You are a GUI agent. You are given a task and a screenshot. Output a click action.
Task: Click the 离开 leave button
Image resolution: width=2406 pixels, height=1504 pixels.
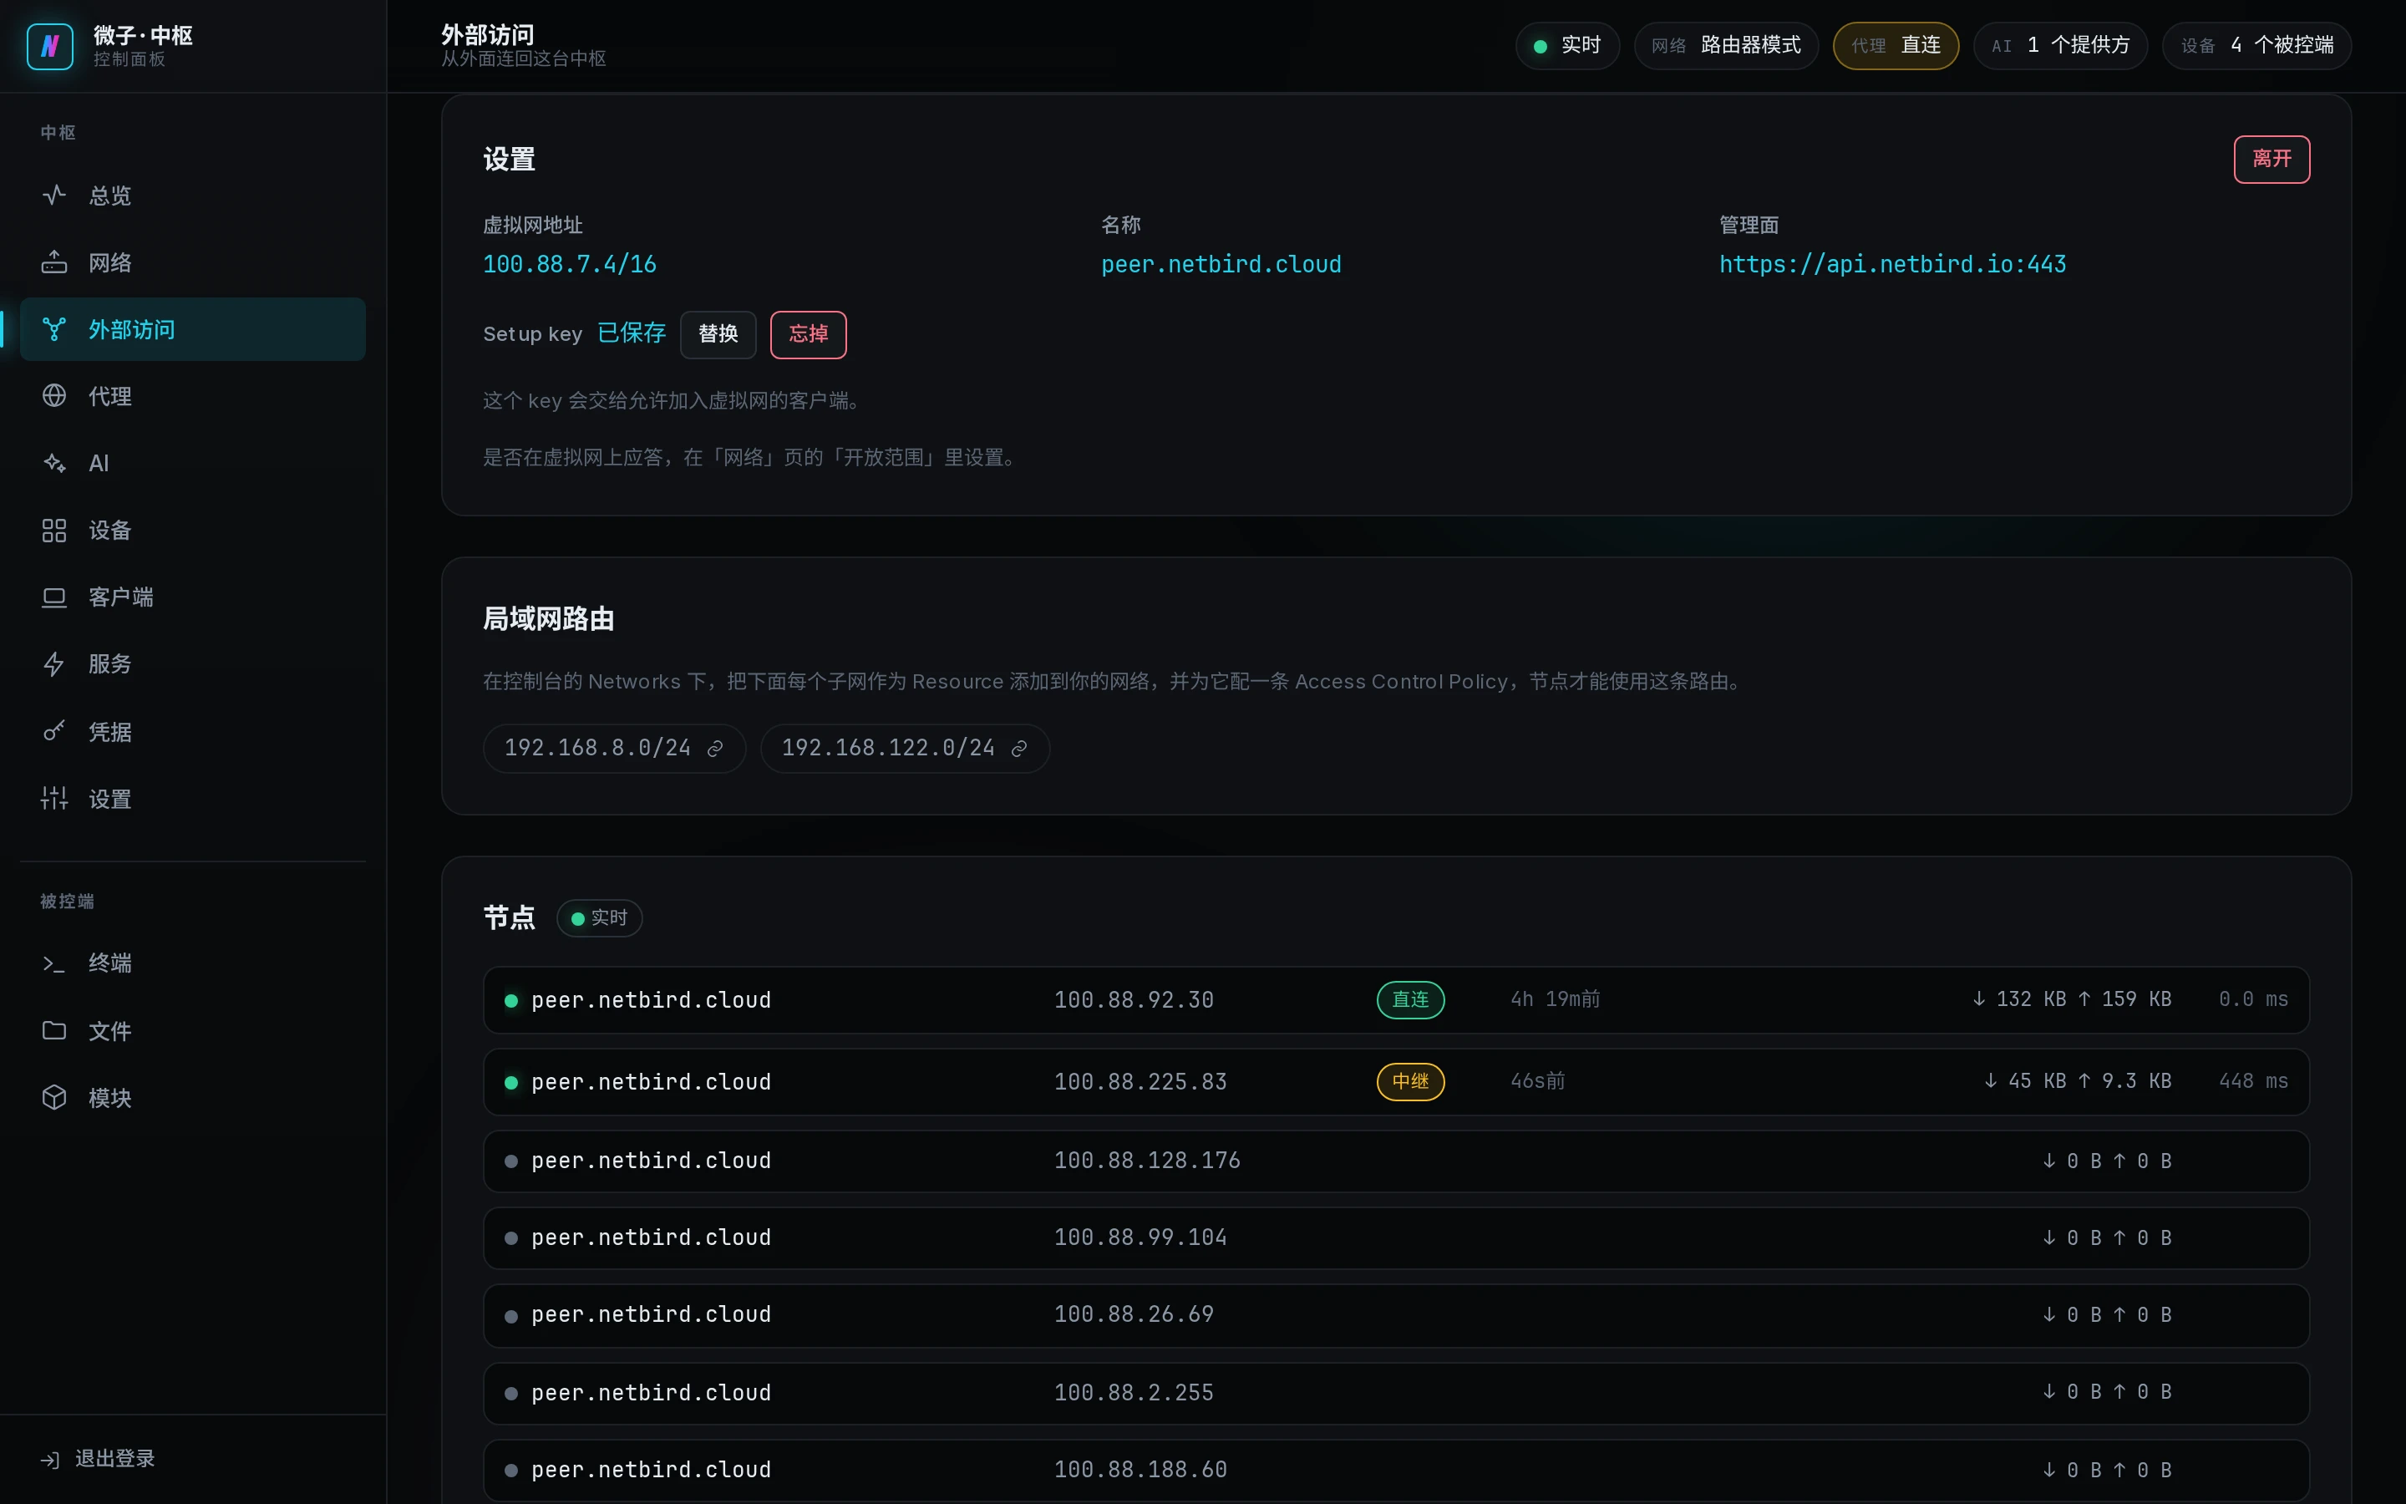tap(2271, 159)
